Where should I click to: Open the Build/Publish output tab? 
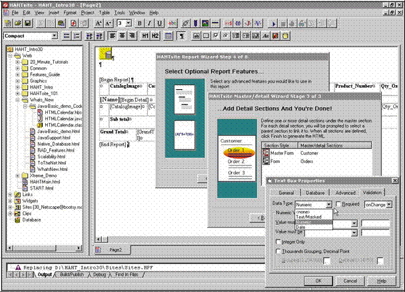click(72, 275)
